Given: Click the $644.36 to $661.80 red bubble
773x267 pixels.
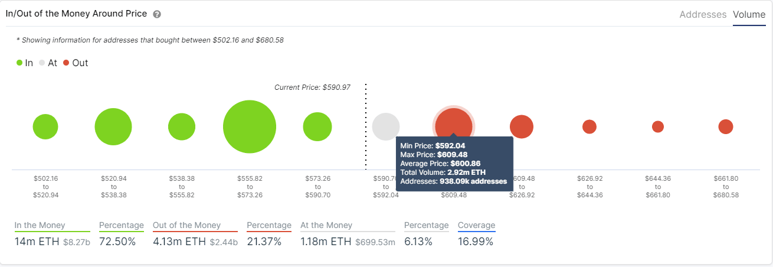Looking at the screenshot, I should pos(658,127).
